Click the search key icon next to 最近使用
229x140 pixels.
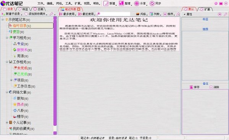point(98,14)
